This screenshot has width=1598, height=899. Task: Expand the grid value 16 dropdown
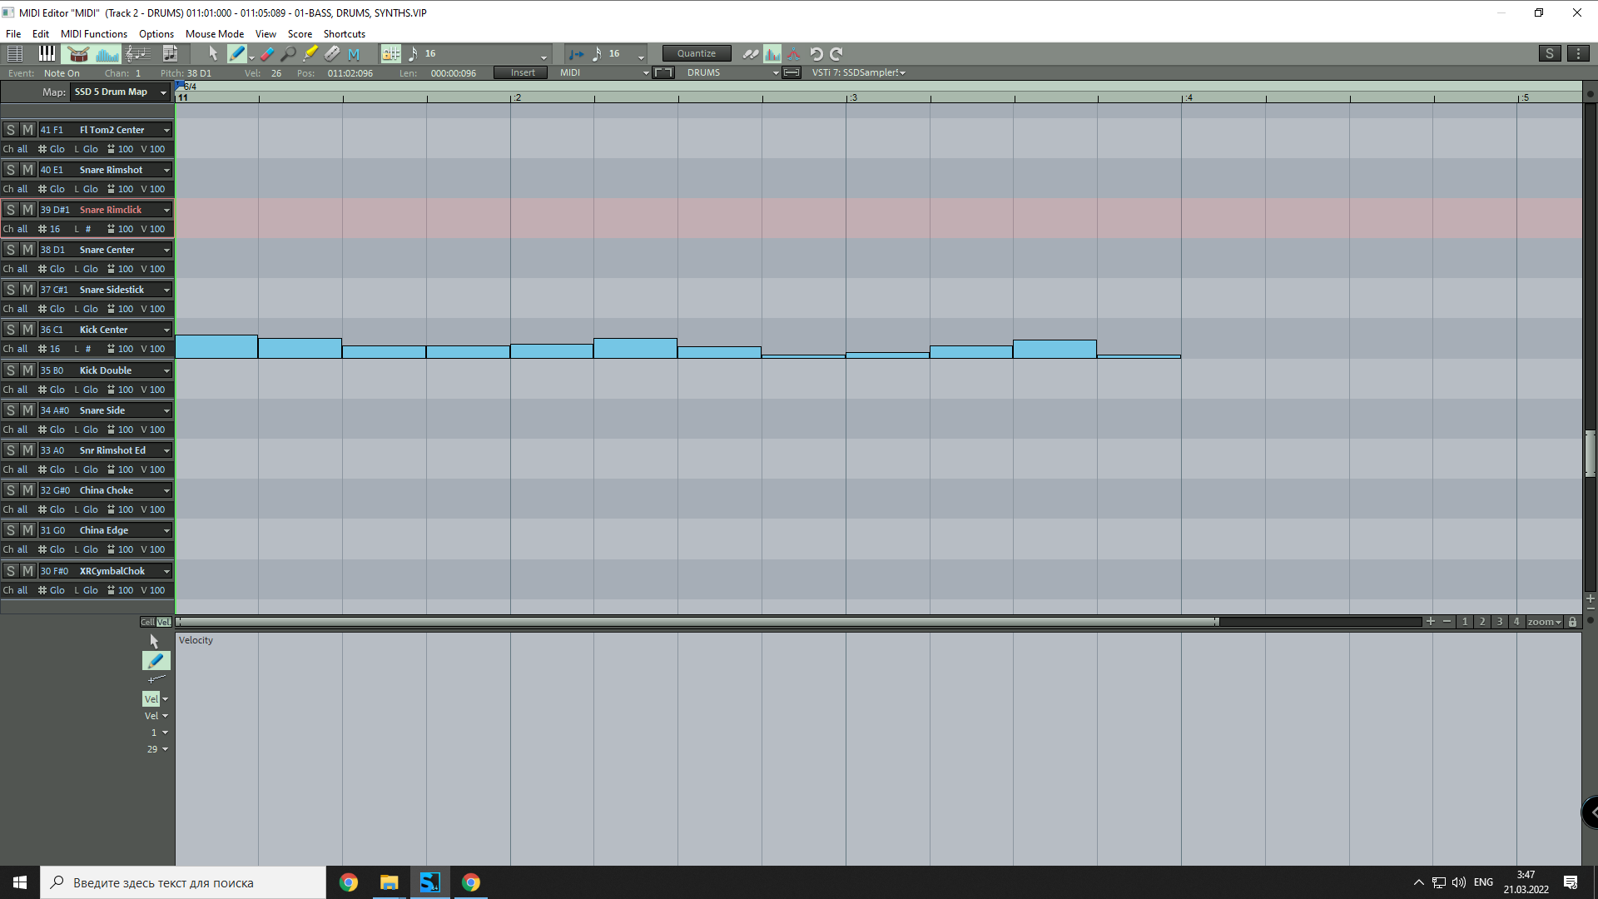coord(544,57)
